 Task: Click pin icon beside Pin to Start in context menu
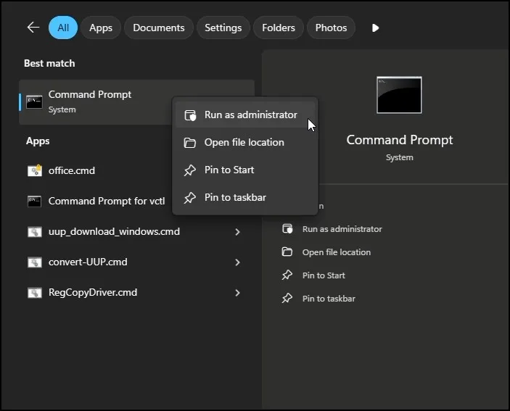[189, 170]
